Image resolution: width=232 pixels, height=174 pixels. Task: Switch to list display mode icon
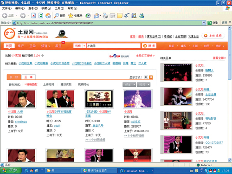146,77
